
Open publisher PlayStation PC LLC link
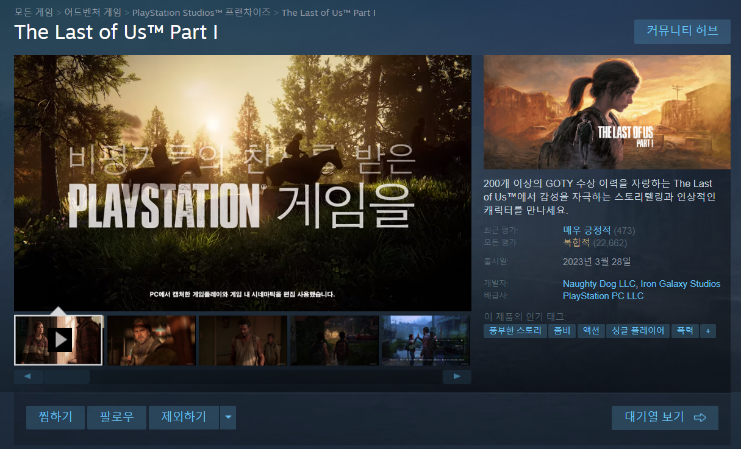click(x=603, y=296)
